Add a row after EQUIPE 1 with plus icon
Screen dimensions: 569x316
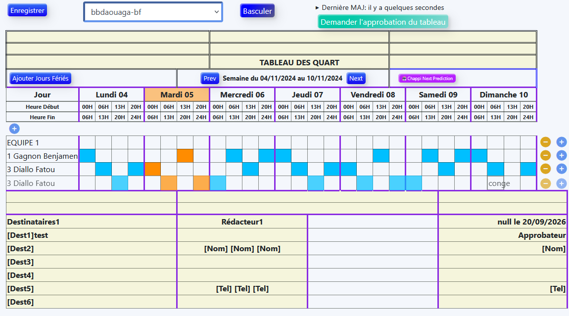click(x=562, y=142)
